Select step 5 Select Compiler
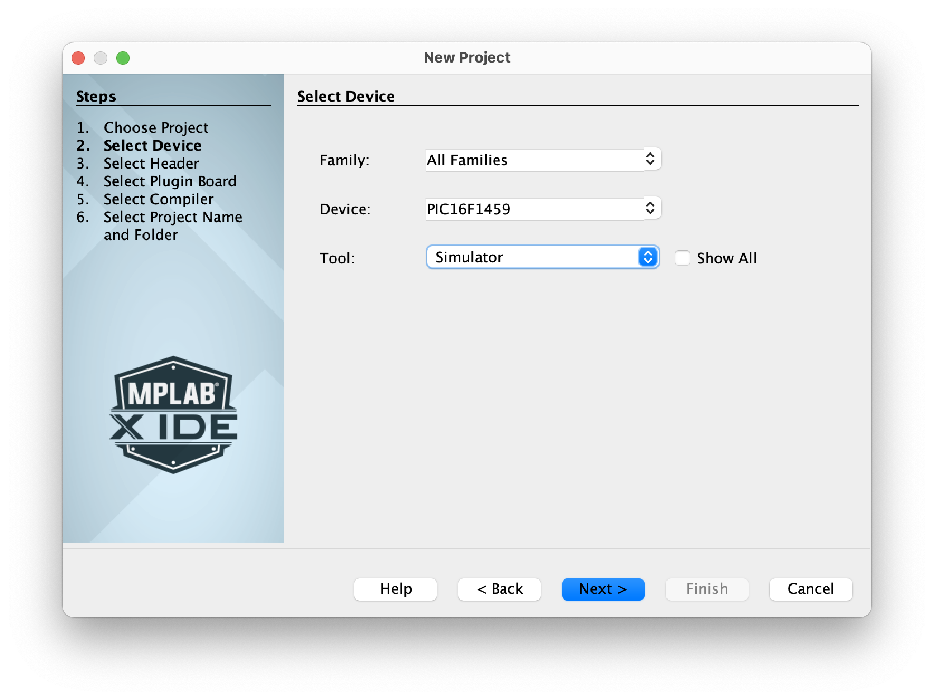The height and width of the screenshot is (700, 934). pyautogui.click(x=158, y=199)
